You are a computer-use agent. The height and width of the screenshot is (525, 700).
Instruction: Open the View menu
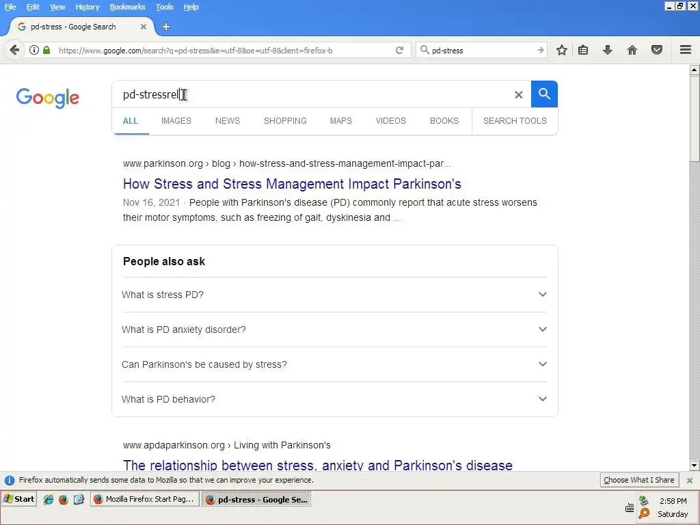point(57,7)
